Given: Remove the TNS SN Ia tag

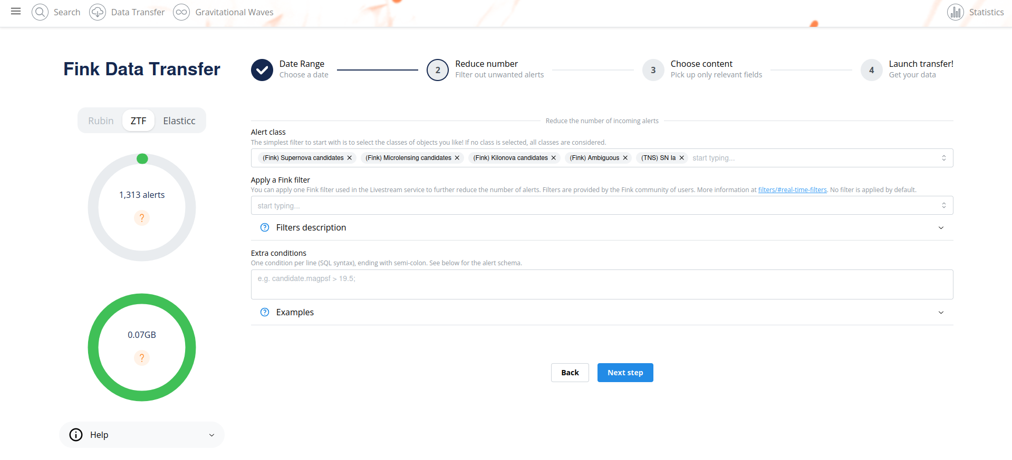Looking at the screenshot, I should (682, 158).
